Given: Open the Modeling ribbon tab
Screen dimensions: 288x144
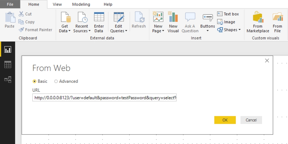Looking at the screenshot, I should tap(81, 5).
